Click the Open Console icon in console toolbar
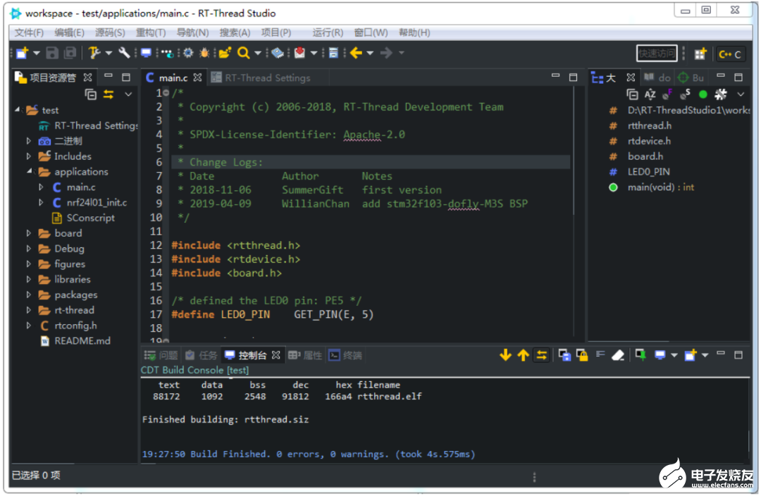The height and width of the screenshot is (496, 761). (x=690, y=355)
